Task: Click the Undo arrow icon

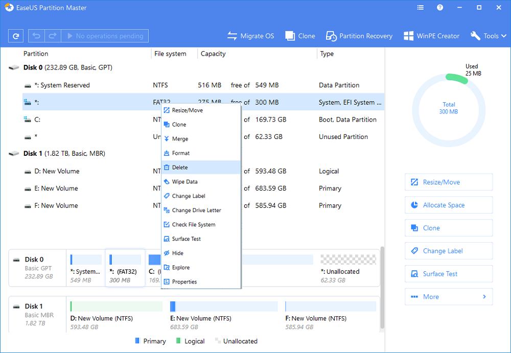Action: click(x=37, y=36)
